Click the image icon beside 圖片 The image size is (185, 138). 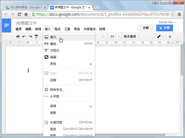[46, 37]
